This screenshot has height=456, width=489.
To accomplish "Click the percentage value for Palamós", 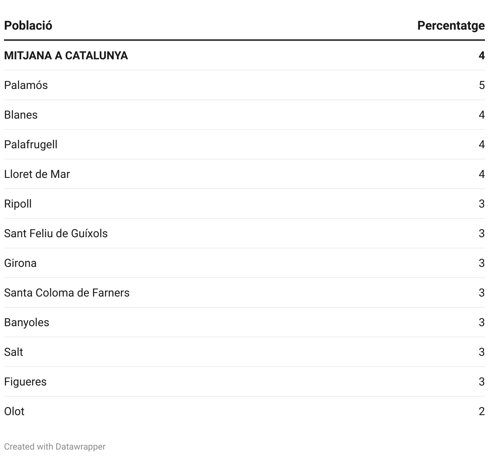I will (x=481, y=85).
